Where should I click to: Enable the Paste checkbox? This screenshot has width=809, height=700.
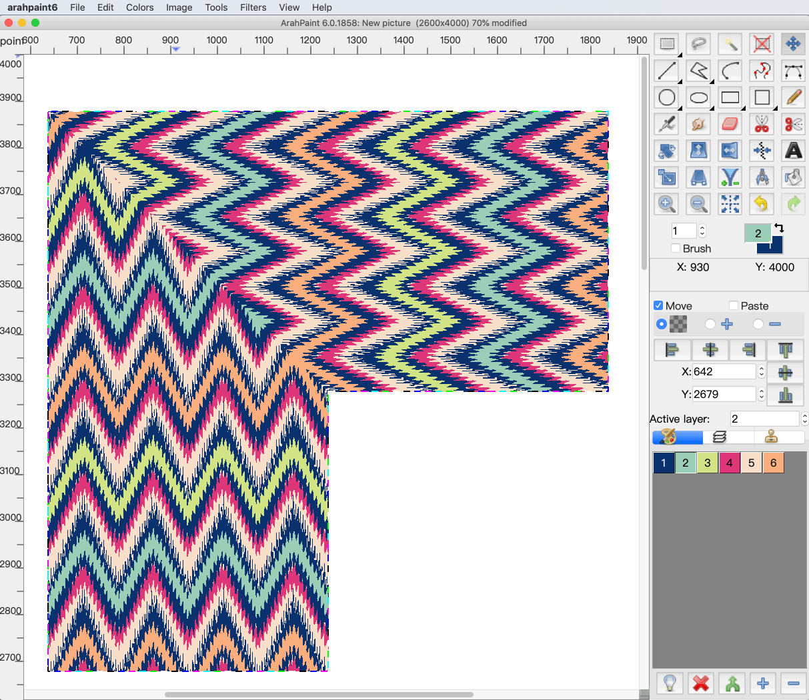click(x=734, y=305)
